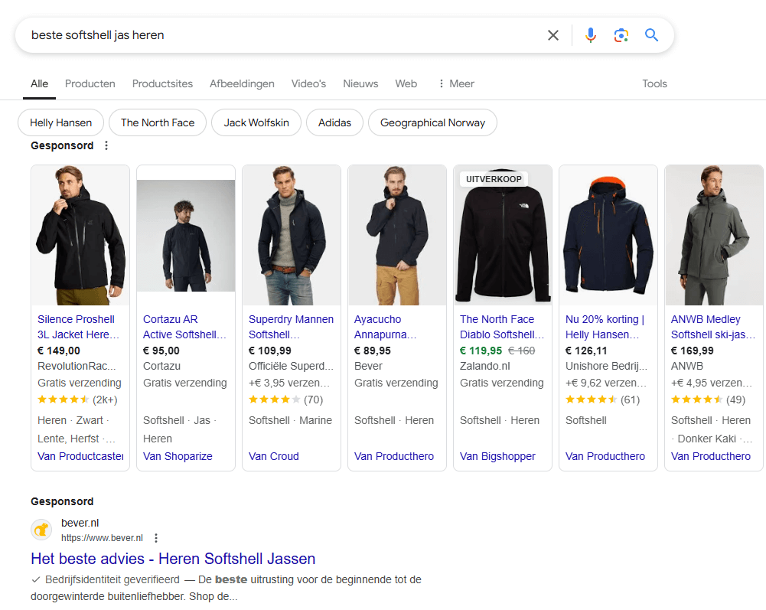Open Ayacucho Annapurna product image
766x610 pixels.
pos(397,236)
